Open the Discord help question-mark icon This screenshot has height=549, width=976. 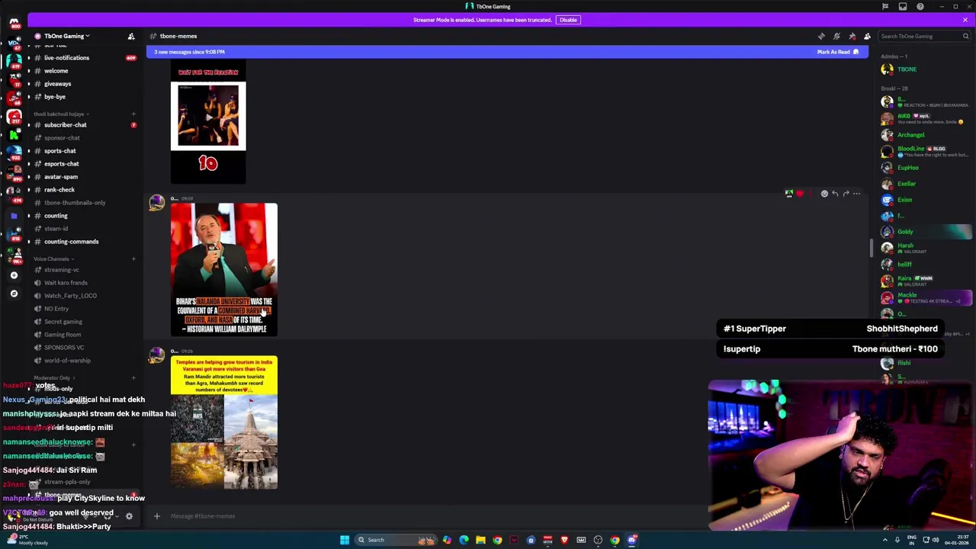(920, 6)
